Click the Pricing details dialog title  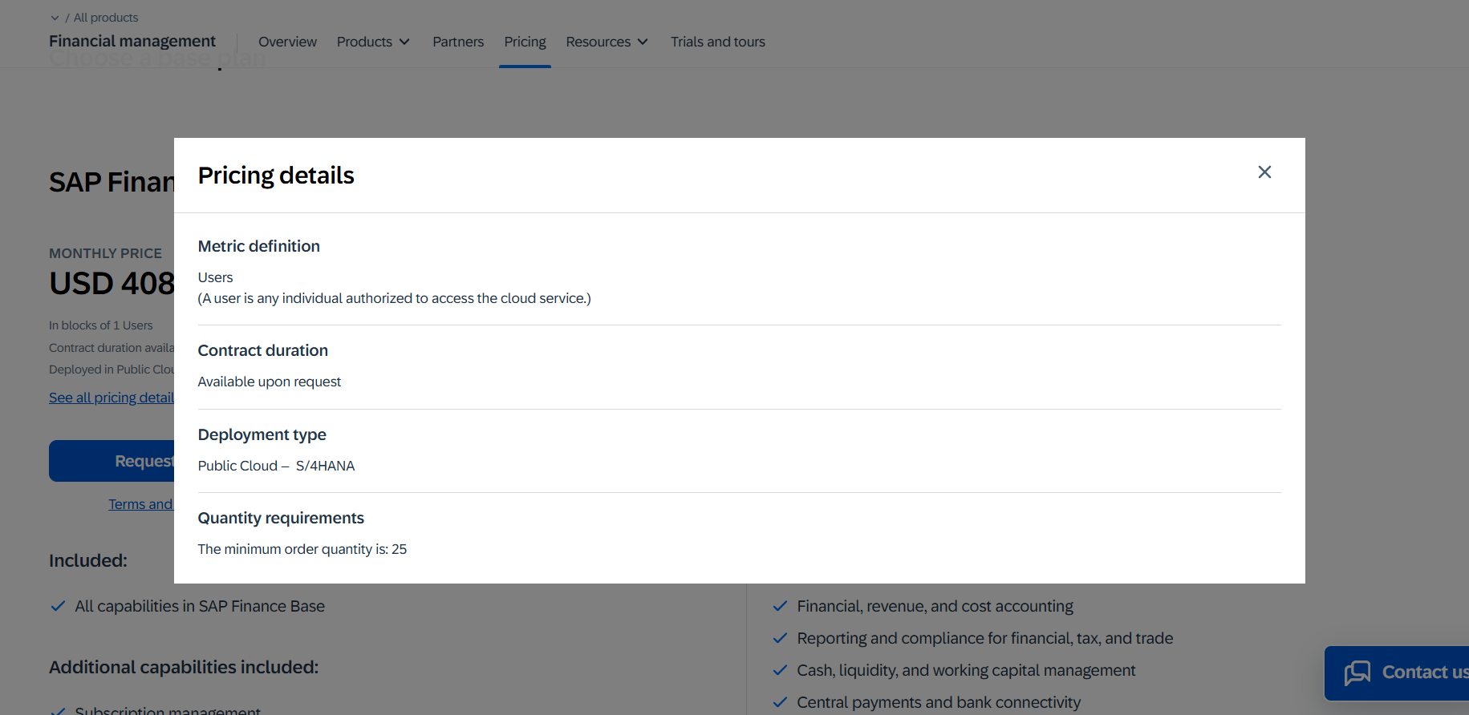(276, 175)
